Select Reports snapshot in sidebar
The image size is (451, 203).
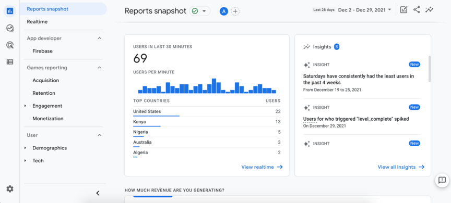63,9
